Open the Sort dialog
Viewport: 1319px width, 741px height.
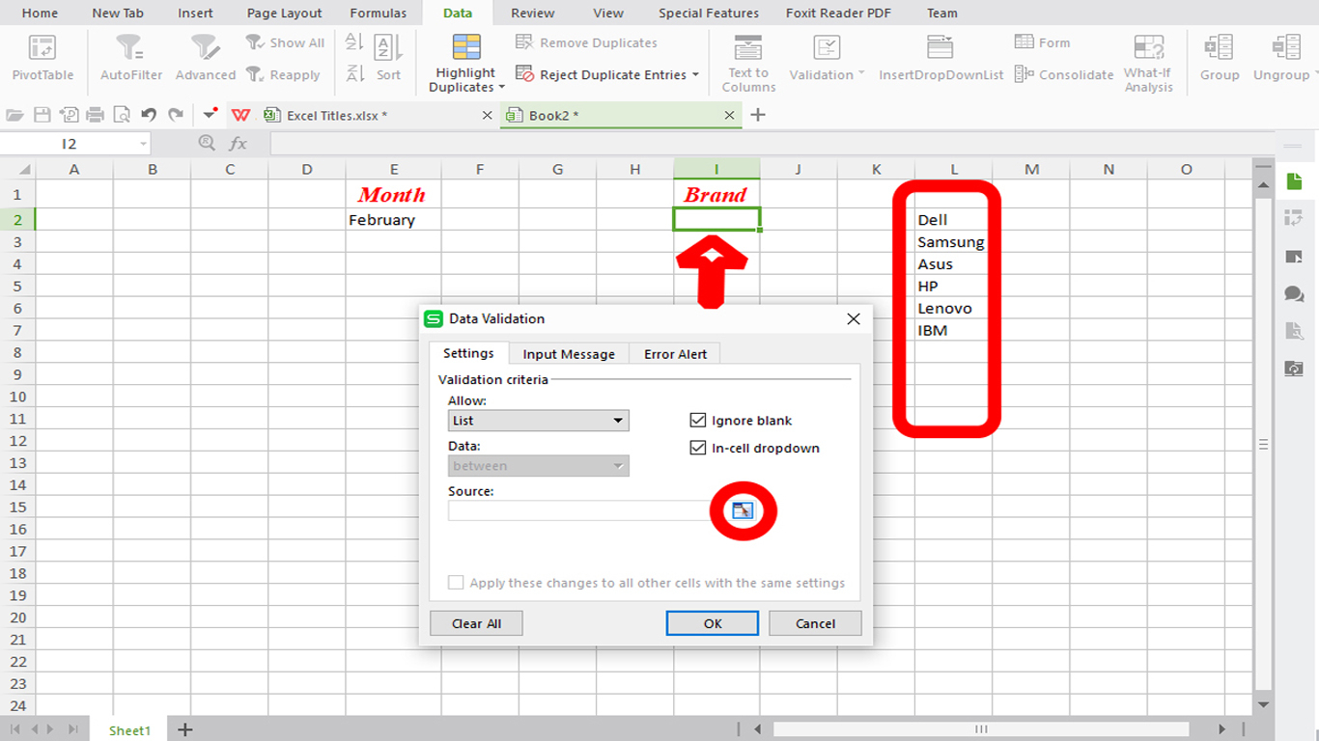pos(388,59)
